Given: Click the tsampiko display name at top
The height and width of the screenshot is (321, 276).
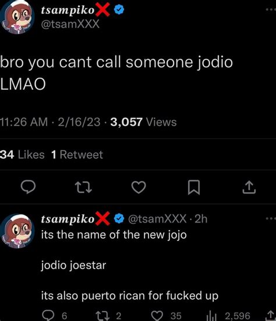Looking at the screenshot, I should 68,10.
